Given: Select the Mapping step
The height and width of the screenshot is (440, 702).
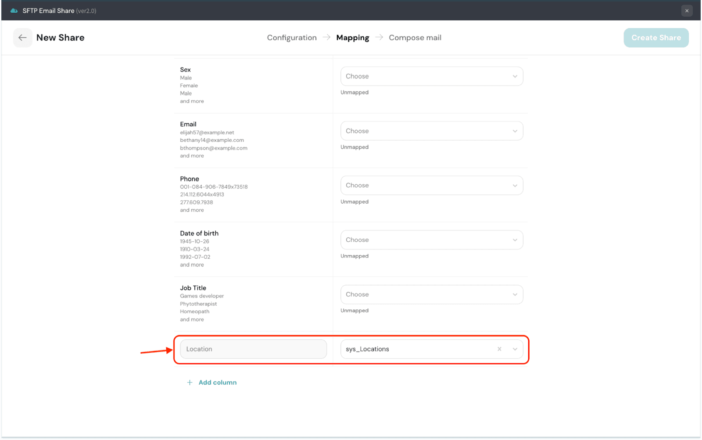Looking at the screenshot, I should [x=352, y=38].
